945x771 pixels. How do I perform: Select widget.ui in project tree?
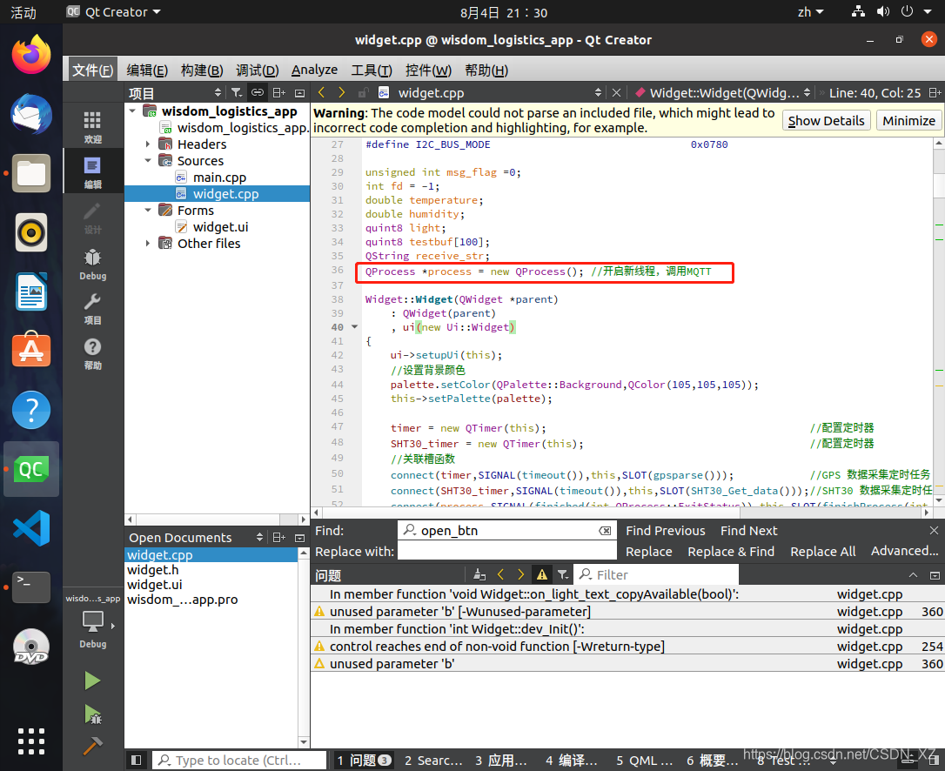coord(220,226)
